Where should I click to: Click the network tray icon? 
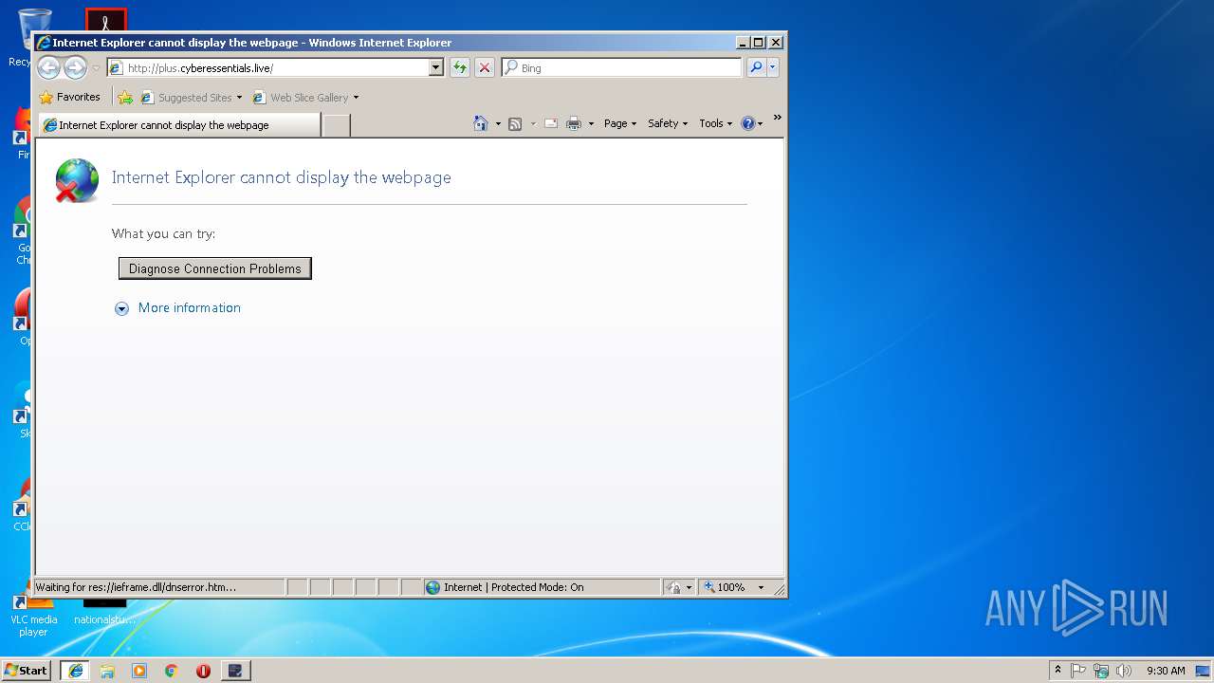(1101, 671)
